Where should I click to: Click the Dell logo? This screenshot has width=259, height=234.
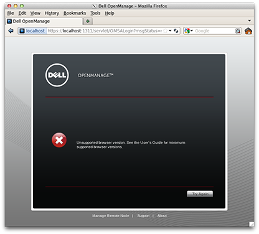coord(57,75)
